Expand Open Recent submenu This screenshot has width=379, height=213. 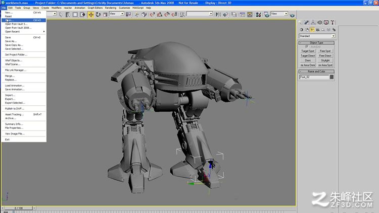[24, 32]
